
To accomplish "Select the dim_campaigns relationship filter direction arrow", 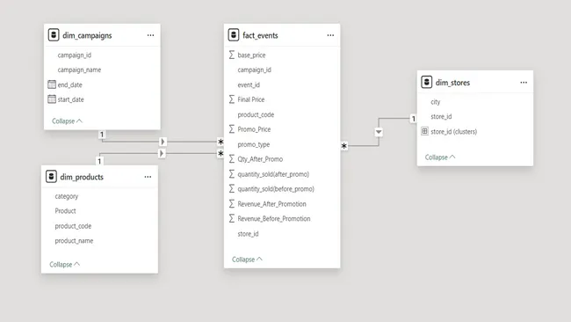I will click(163, 142).
